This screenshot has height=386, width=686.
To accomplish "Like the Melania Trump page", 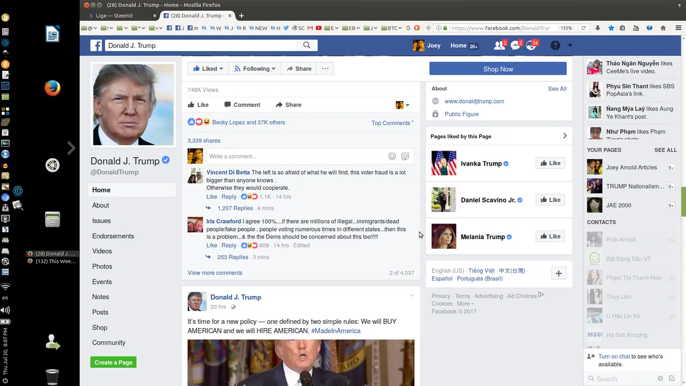I will 550,236.
